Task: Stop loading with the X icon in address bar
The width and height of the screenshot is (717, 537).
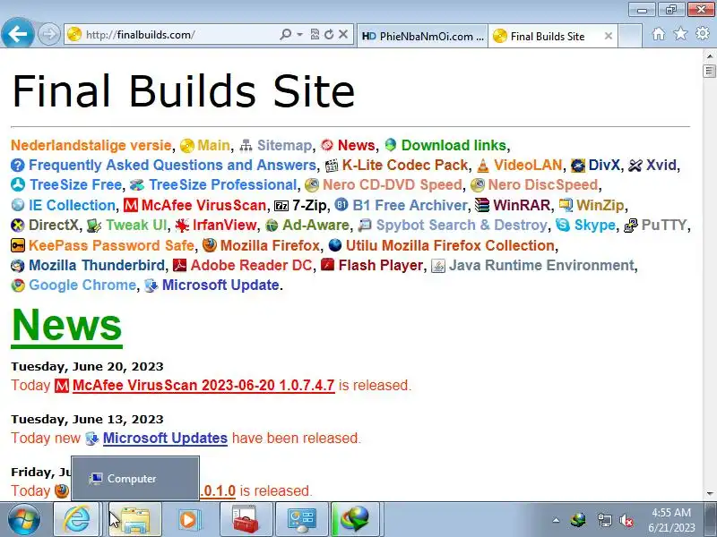Action: click(343, 34)
